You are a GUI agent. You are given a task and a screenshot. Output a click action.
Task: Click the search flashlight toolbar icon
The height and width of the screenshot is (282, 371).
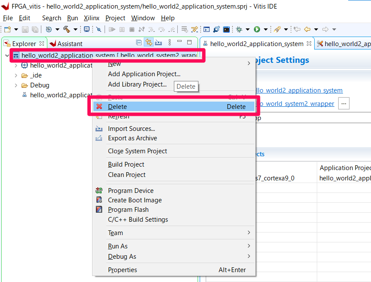tap(277, 29)
